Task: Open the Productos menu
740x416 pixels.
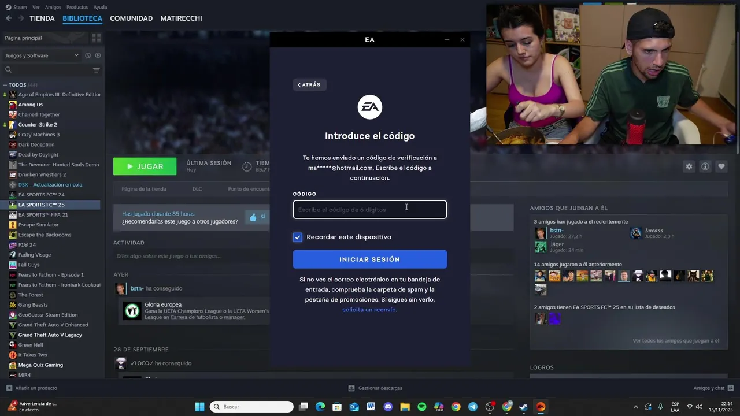Action: coord(77,7)
